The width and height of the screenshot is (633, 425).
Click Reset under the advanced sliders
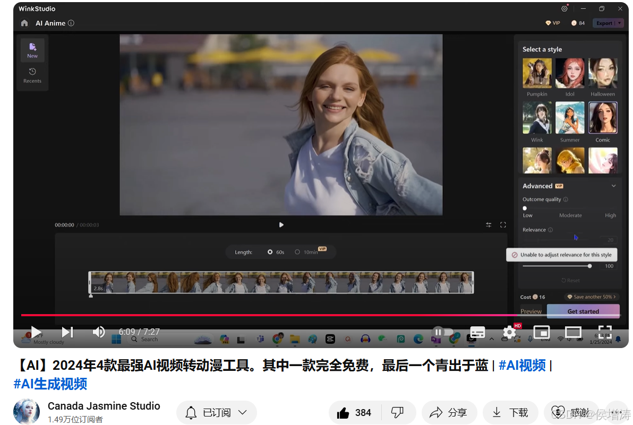(x=570, y=280)
